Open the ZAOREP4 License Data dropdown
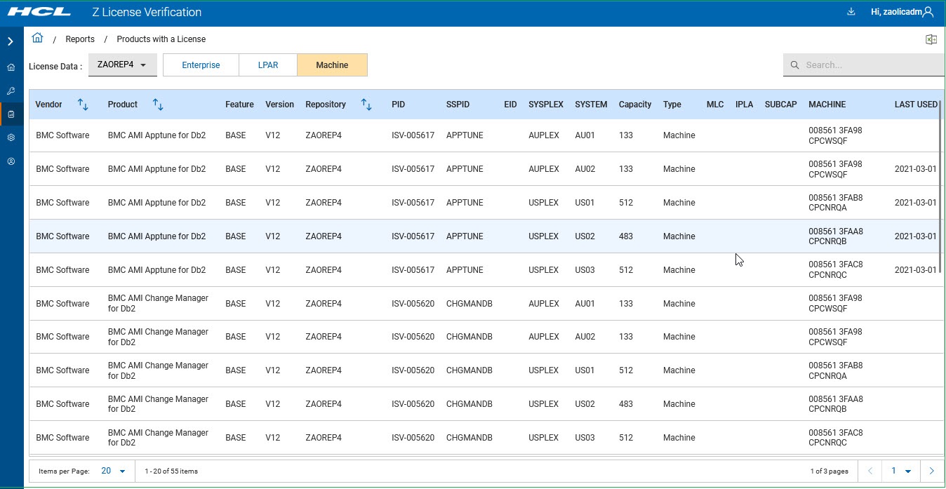 click(122, 65)
